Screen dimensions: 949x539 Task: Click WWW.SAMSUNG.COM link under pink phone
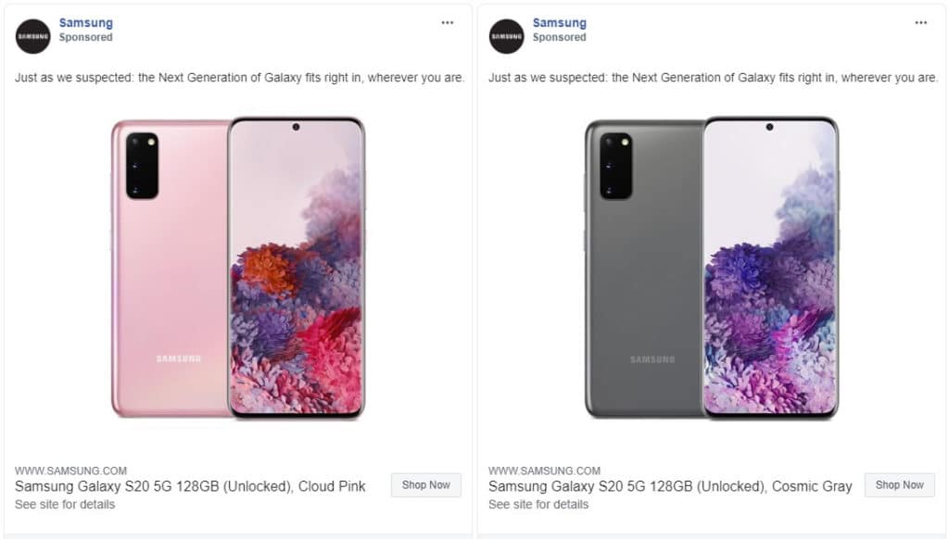pos(70,470)
